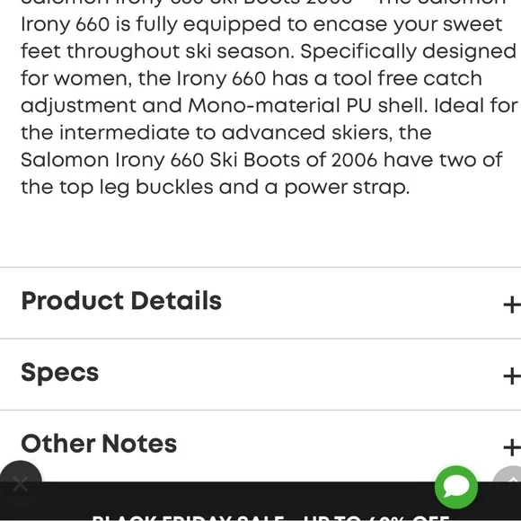The width and height of the screenshot is (521, 521).
Task: Click the plus icon beside Other Notes
Action: 512,447
